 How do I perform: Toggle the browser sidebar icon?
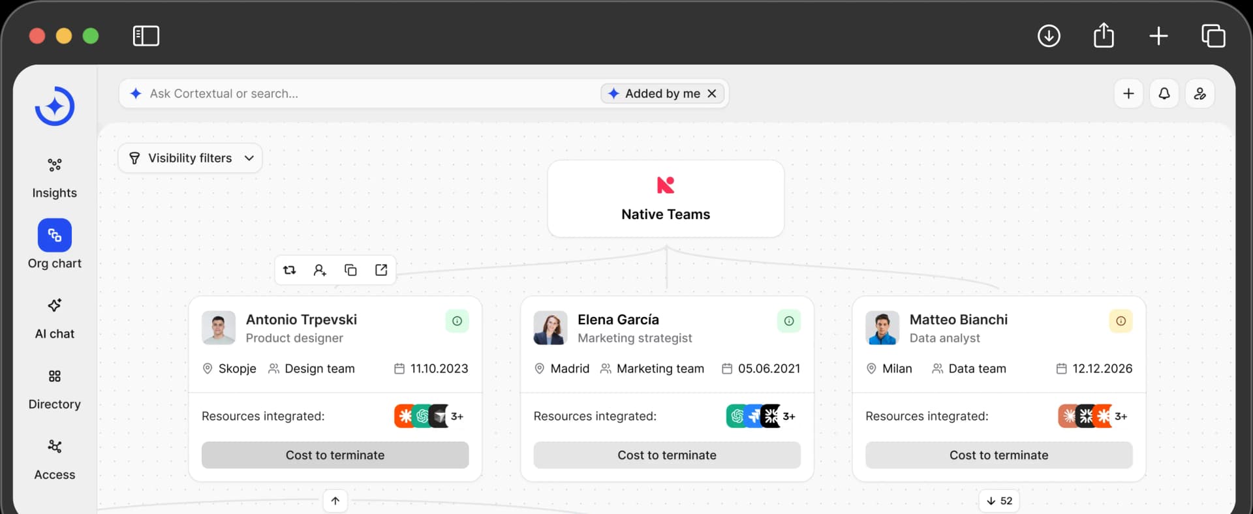[146, 36]
